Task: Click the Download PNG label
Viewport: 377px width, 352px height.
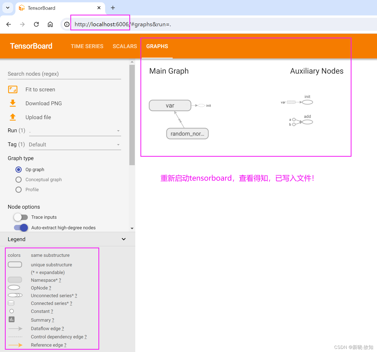Action: tap(44, 103)
